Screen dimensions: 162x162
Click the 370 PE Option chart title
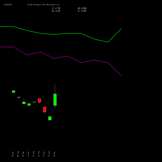[43, 5]
